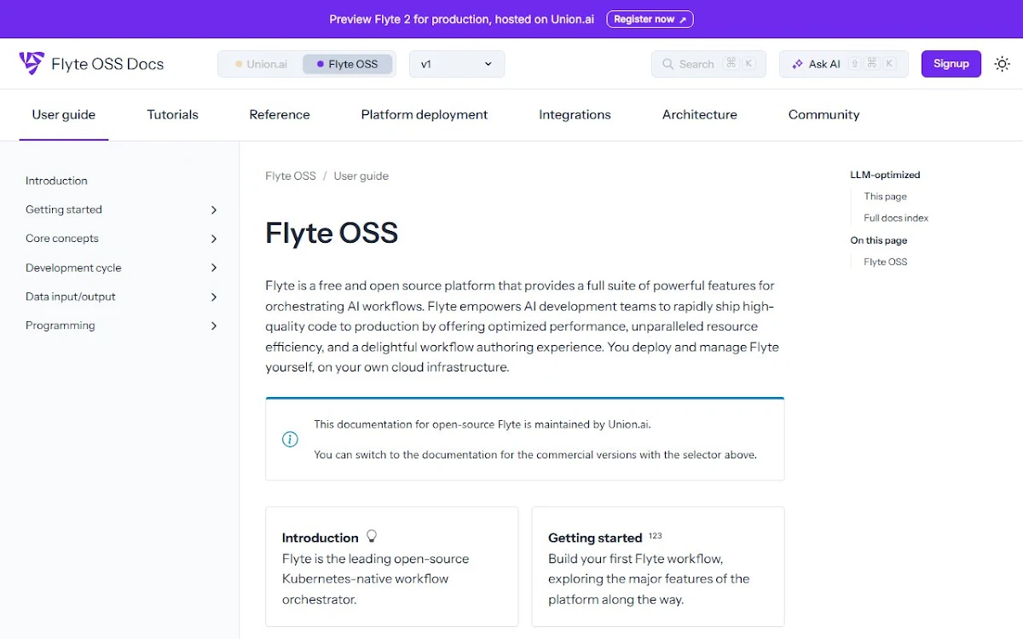The image size is (1023, 639).
Task: Expand the Getting started sidebar section
Action: (214, 210)
